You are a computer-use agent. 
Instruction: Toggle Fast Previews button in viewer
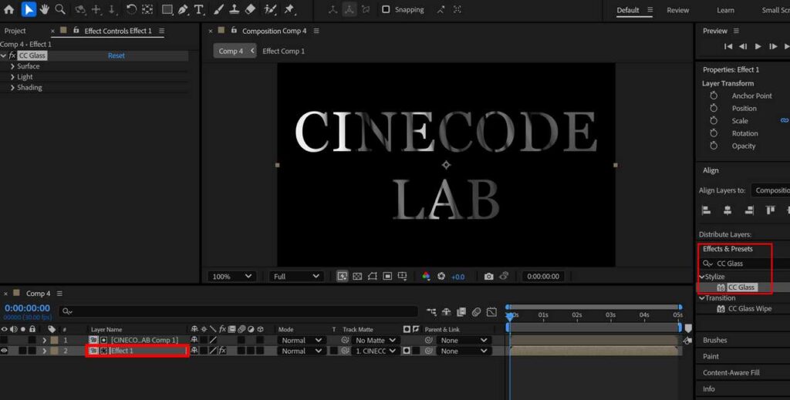click(342, 276)
